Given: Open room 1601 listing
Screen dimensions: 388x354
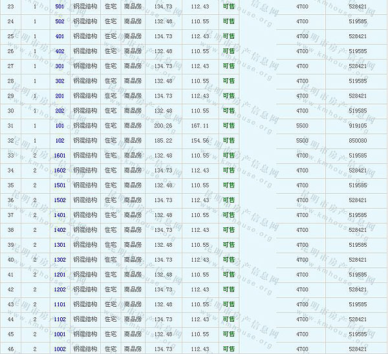Looking at the screenshot, I should click(59, 156).
